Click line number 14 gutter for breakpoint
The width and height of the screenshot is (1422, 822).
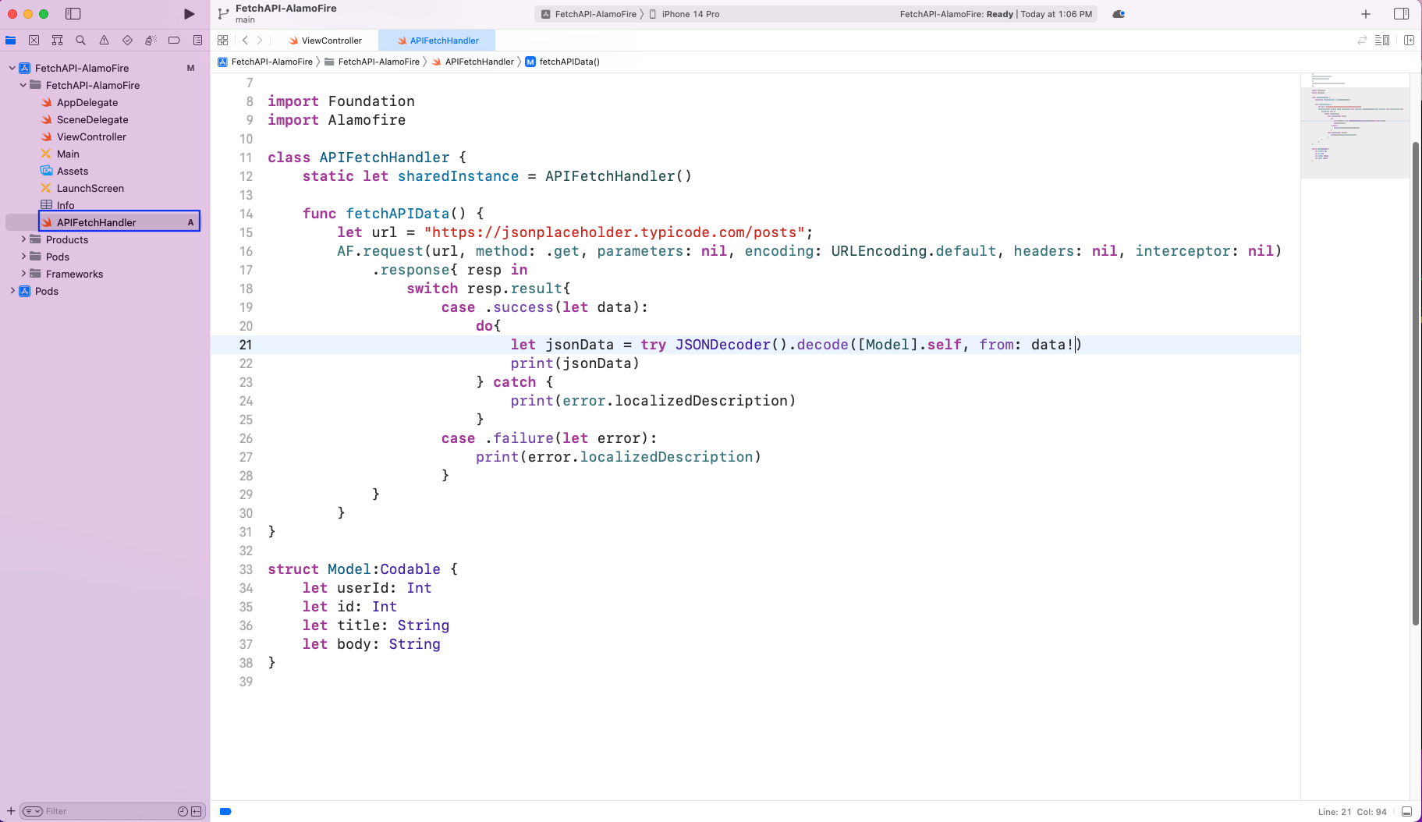click(x=246, y=214)
